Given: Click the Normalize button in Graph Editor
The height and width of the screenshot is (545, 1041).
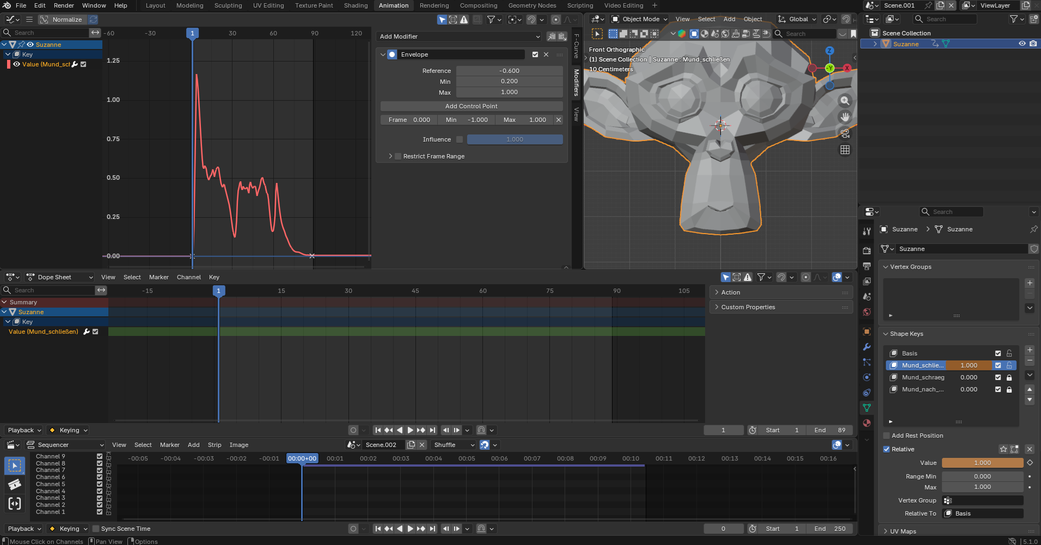Looking at the screenshot, I should point(62,20).
